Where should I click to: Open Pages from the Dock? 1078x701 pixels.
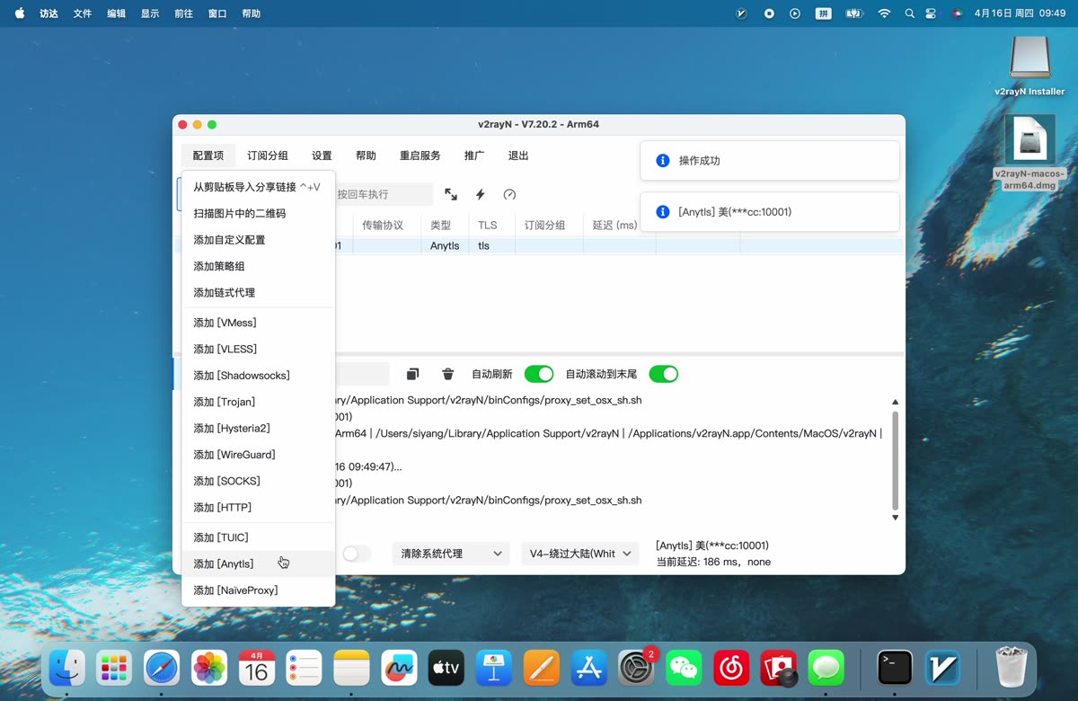[x=541, y=668]
